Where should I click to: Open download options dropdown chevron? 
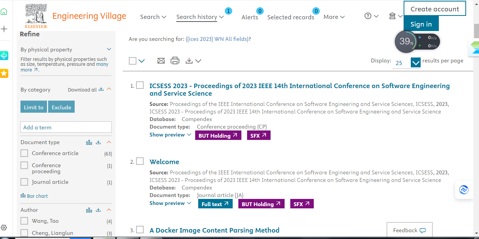[198, 61]
